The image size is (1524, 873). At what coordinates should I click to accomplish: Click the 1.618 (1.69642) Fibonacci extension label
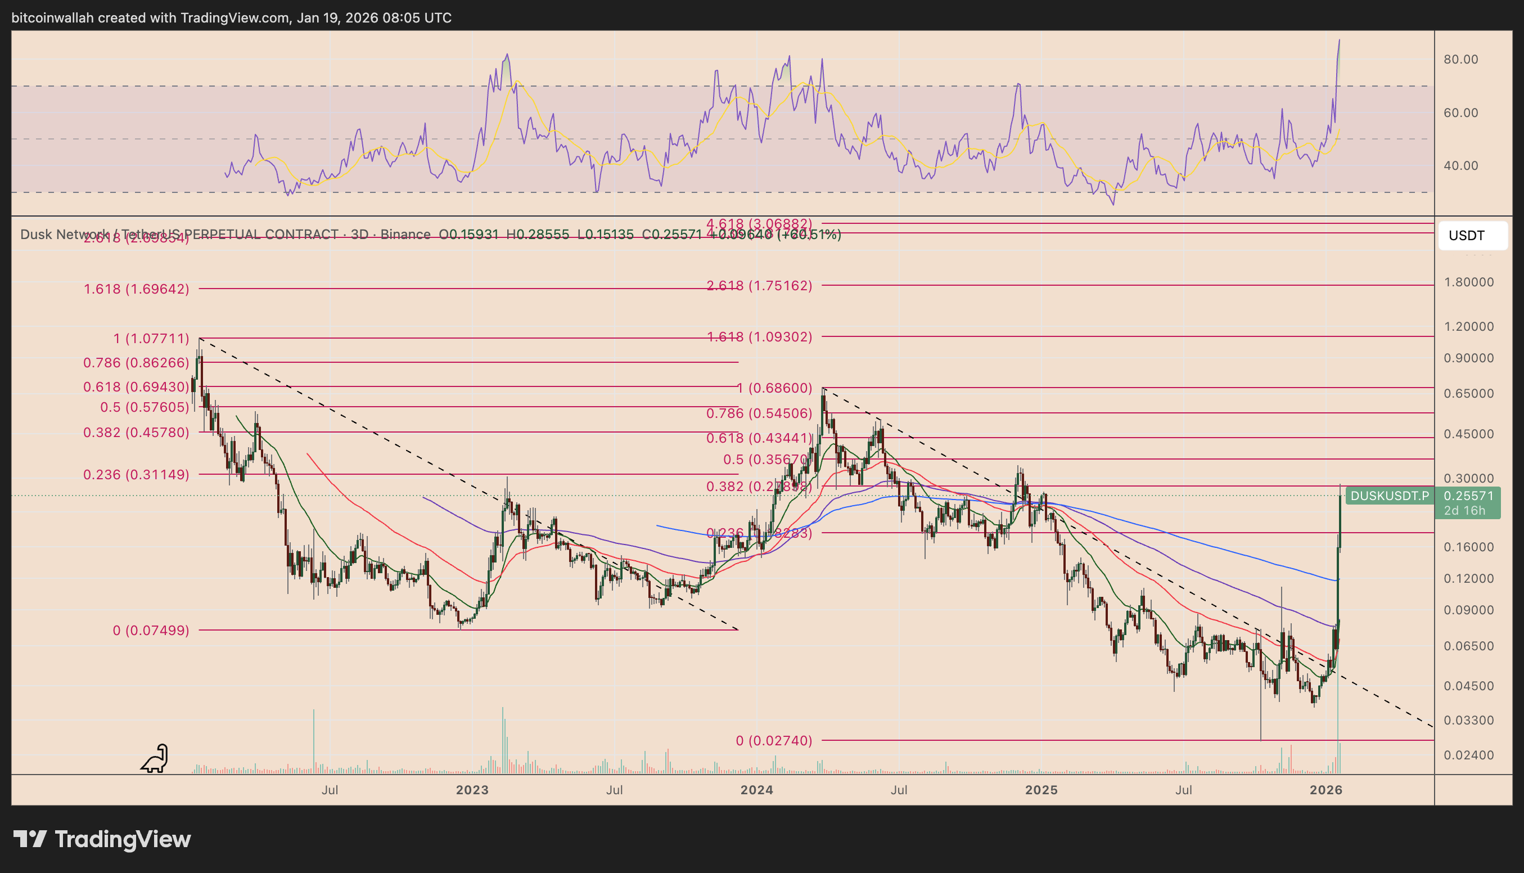[x=136, y=289]
